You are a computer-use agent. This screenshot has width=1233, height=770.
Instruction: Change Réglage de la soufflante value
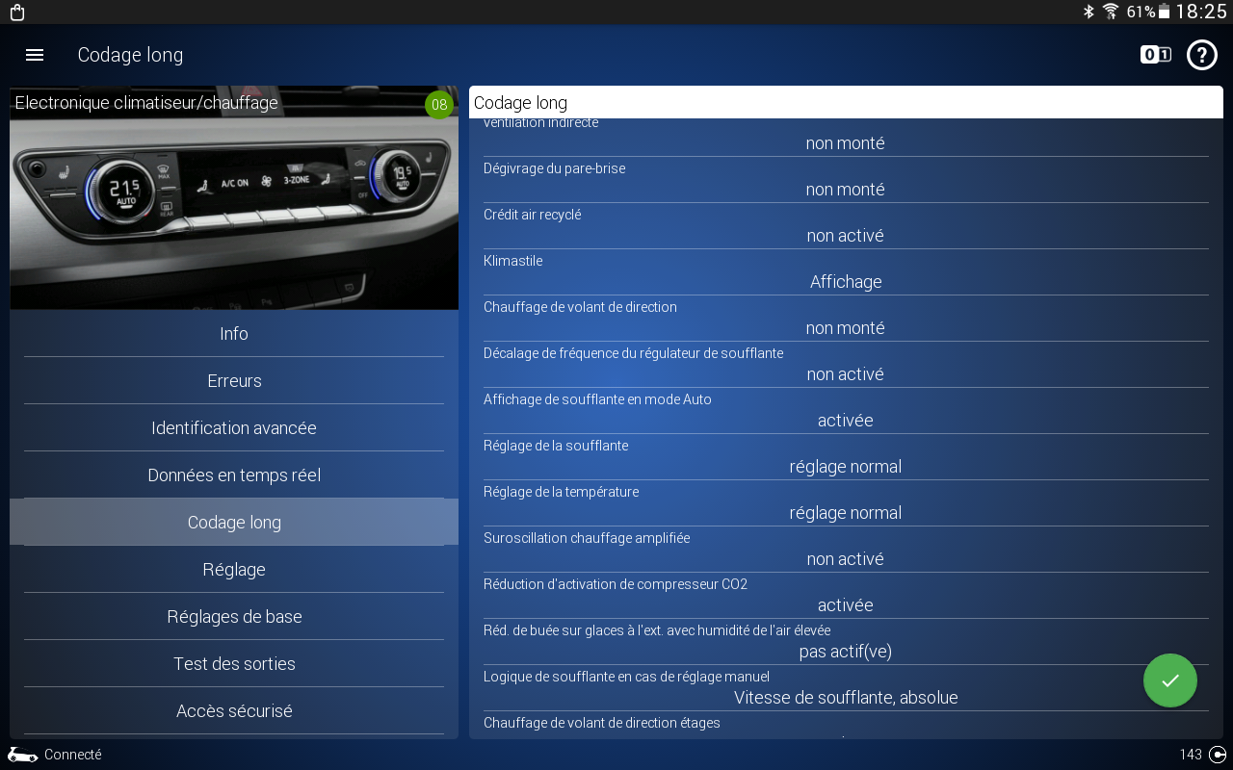[x=846, y=467]
